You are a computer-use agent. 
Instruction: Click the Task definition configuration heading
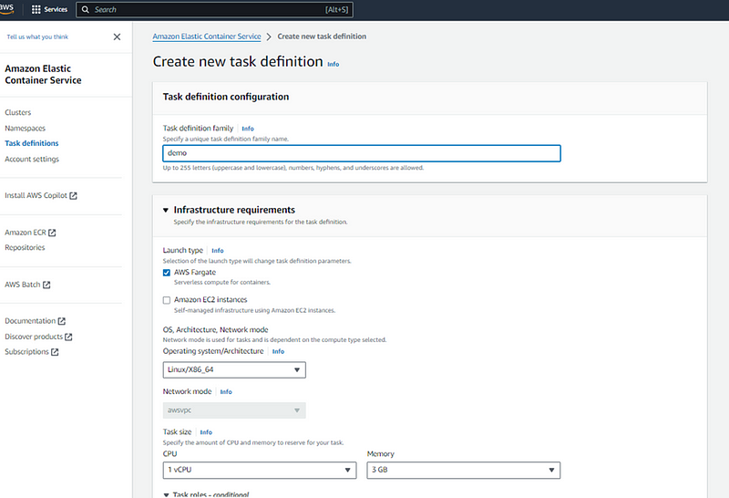[x=225, y=97]
